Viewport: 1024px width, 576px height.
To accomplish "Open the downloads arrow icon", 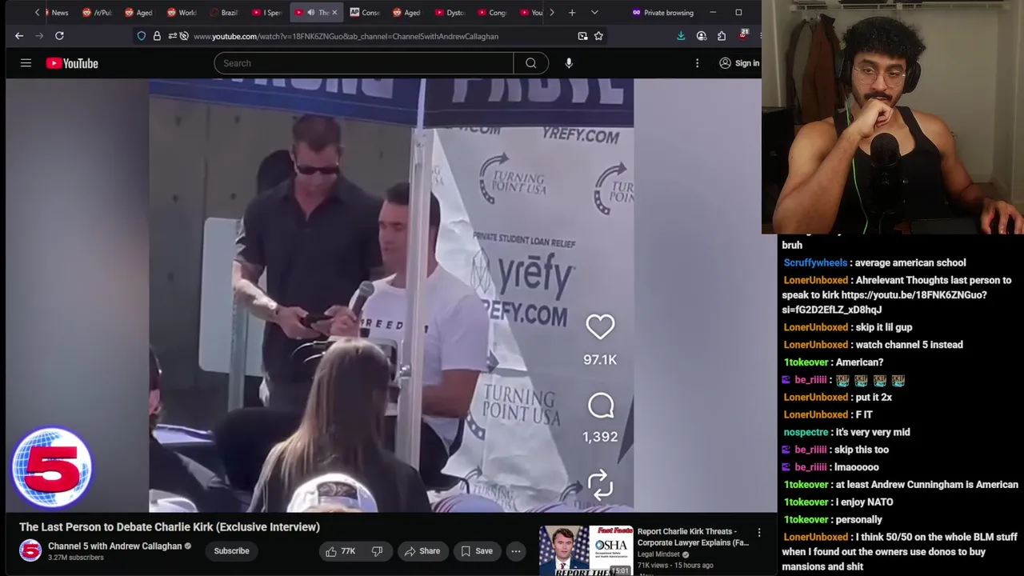I will (681, 36).
